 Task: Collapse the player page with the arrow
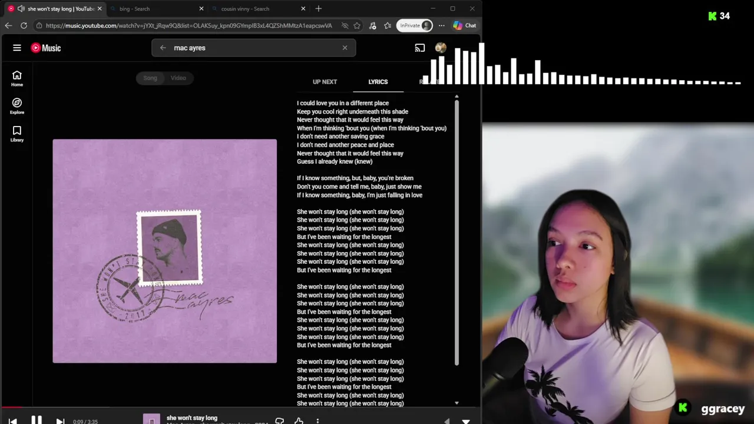[x=466, y=421]
